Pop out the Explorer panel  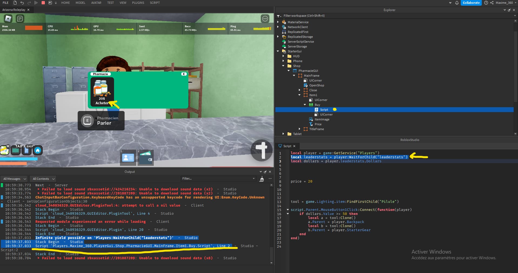[509, 10]
